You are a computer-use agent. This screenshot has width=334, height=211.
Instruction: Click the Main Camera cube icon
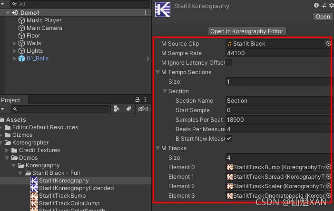(21, 28)
